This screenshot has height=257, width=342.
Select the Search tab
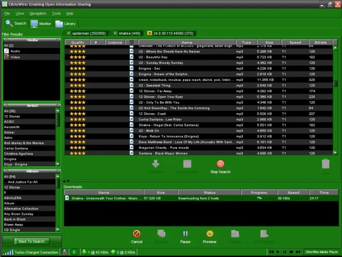click(x=16, y=24)
